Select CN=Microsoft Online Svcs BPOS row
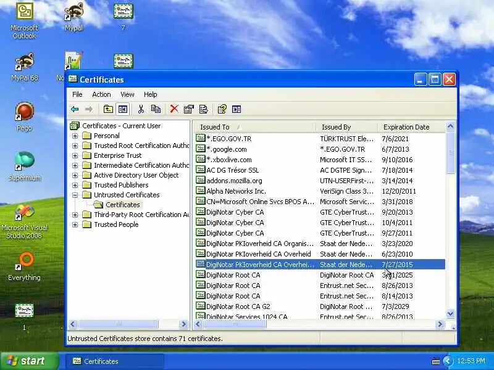494x370 pixels. pyautogui.click(x=320, y=202)
